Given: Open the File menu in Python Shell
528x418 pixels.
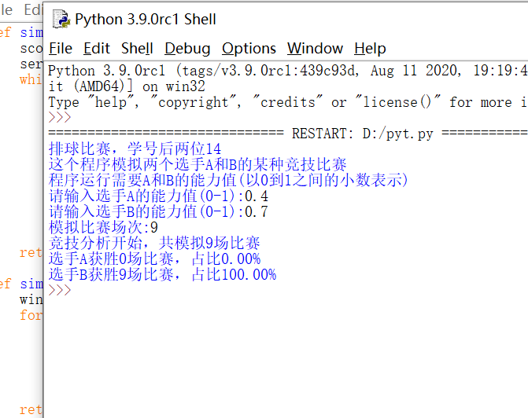Looking at the screenshot, I should click(x=61, y=49).
